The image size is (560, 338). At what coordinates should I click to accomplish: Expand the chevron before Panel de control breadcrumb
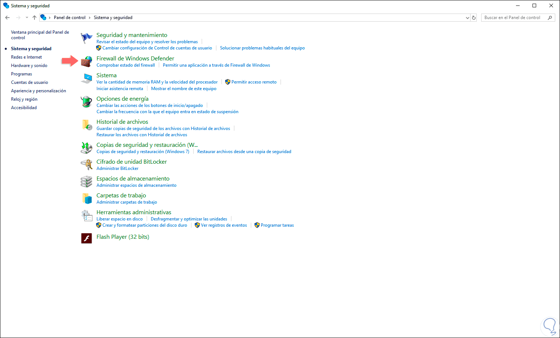point(50,18)
